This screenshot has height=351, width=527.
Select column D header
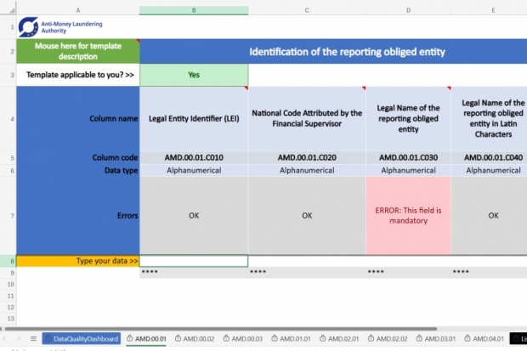pyautogui.click(x=408, y=10)
